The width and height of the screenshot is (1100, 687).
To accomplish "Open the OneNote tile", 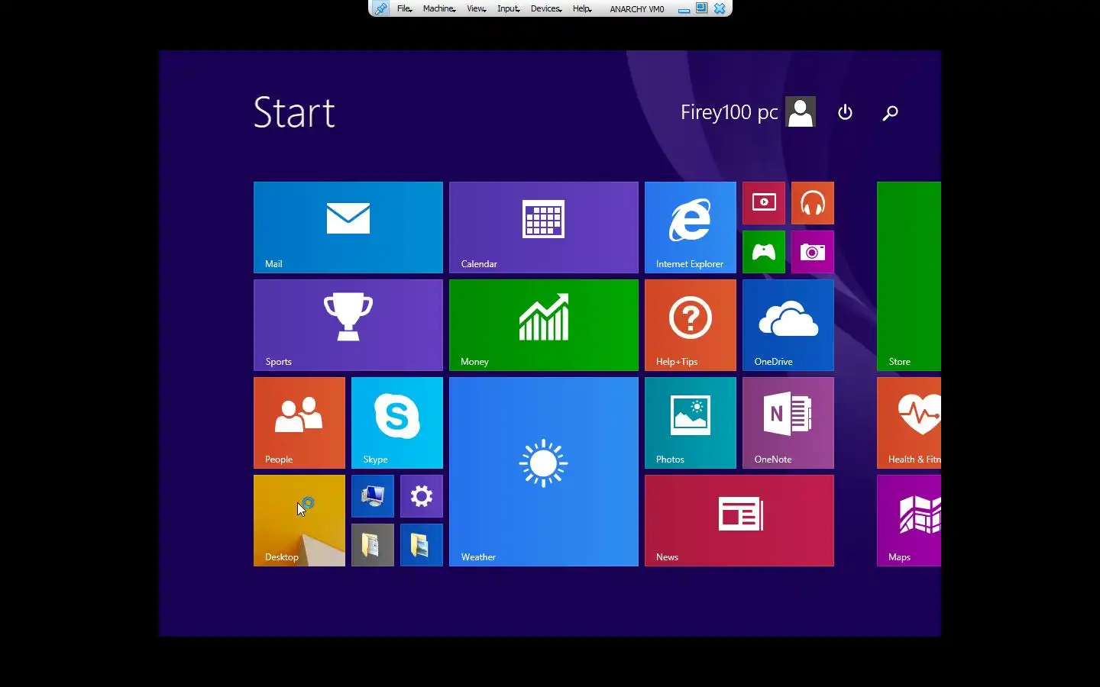I will coord(788,423).
